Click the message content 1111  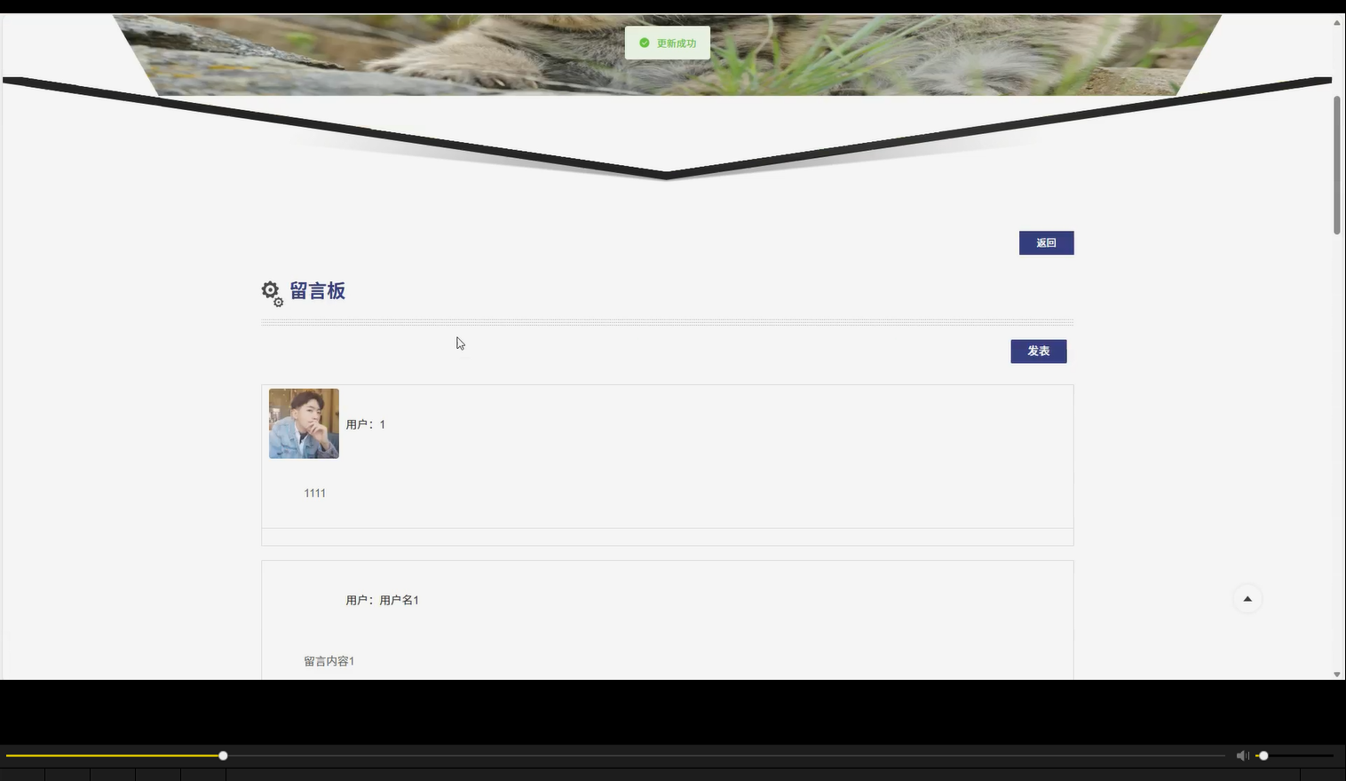(x=314, y=493)
